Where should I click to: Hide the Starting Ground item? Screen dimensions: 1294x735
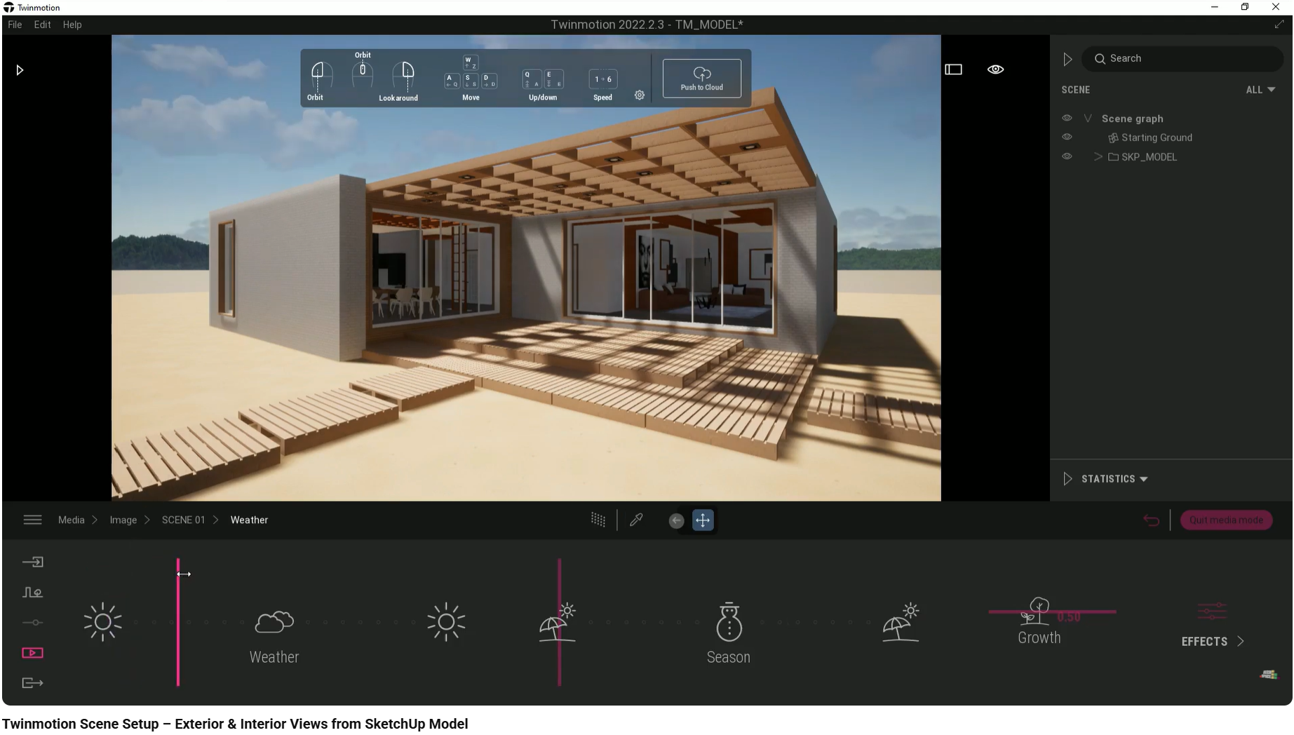click(x=1067, y=137)
